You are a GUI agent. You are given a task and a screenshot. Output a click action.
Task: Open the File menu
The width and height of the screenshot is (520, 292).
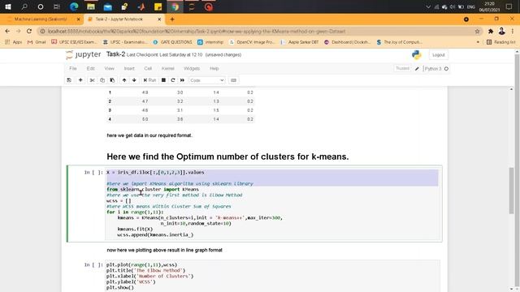click(73, 68)
